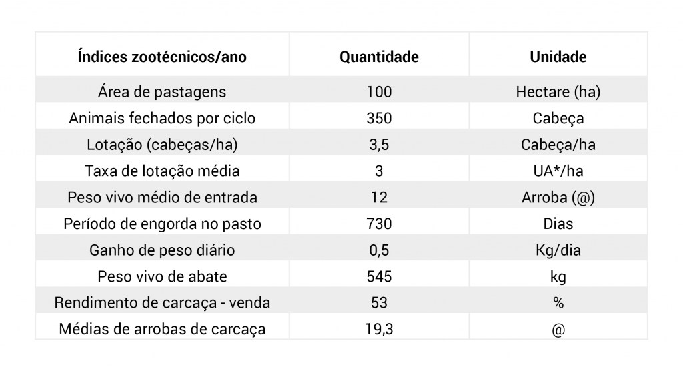The image size is (683, 371).
Task: Click the 'Índices zootécnicos/ano' column header
Action: [x=162, y=57]
